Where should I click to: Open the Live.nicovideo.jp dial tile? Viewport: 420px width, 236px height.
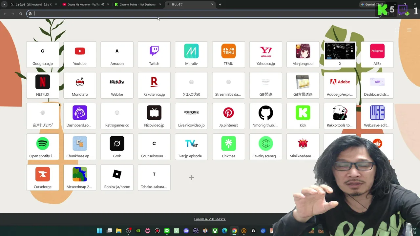click(191, 116)
